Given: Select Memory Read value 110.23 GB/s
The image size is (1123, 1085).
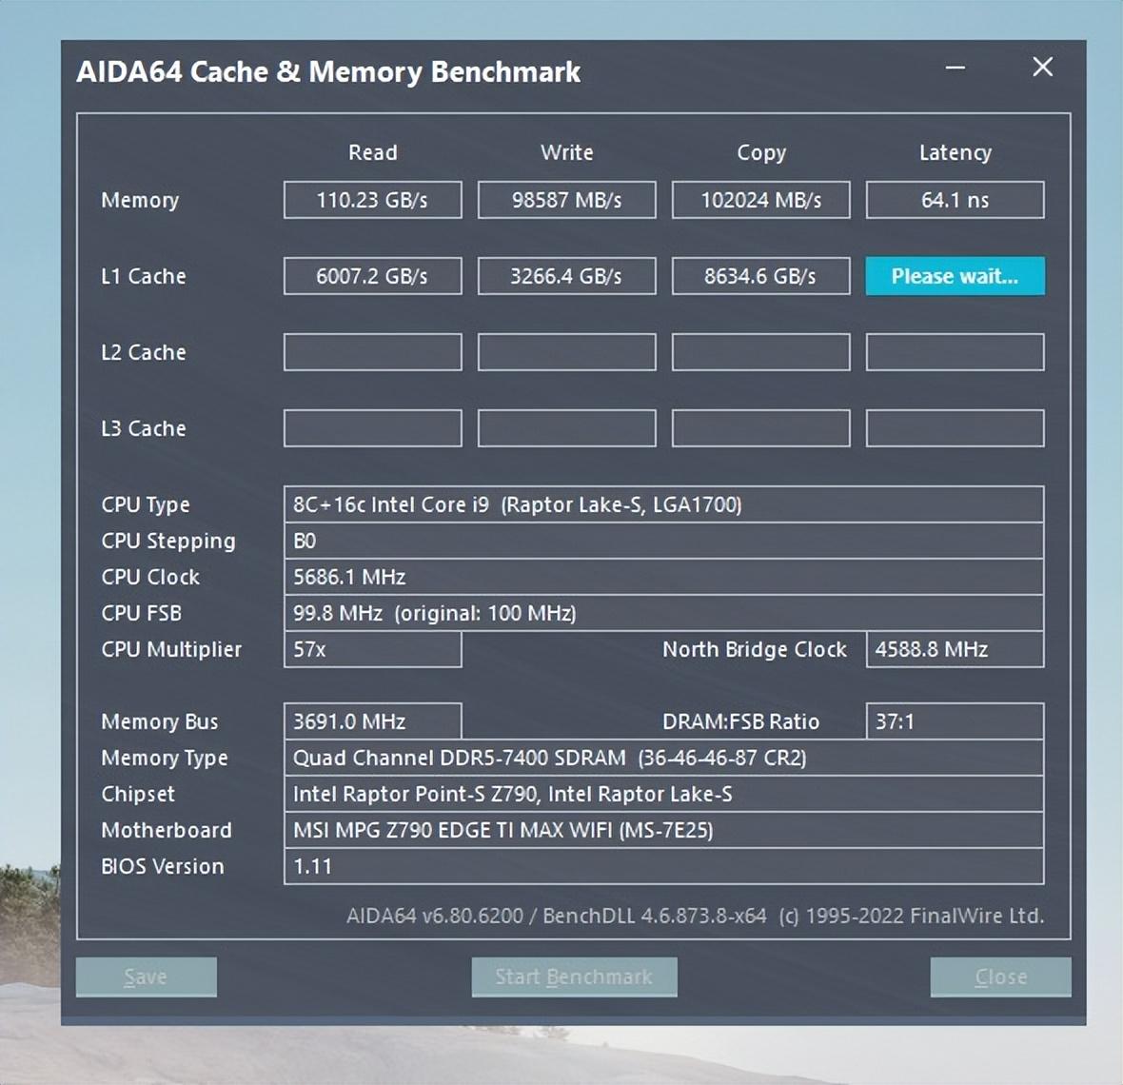Looking at the screenshot, I should pos(372,200).
